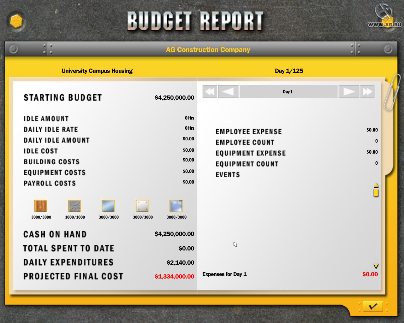Viewport: 404px width, 323px height.
Task: Click the Daily Idle Rate label
Action: pos(51,129)
